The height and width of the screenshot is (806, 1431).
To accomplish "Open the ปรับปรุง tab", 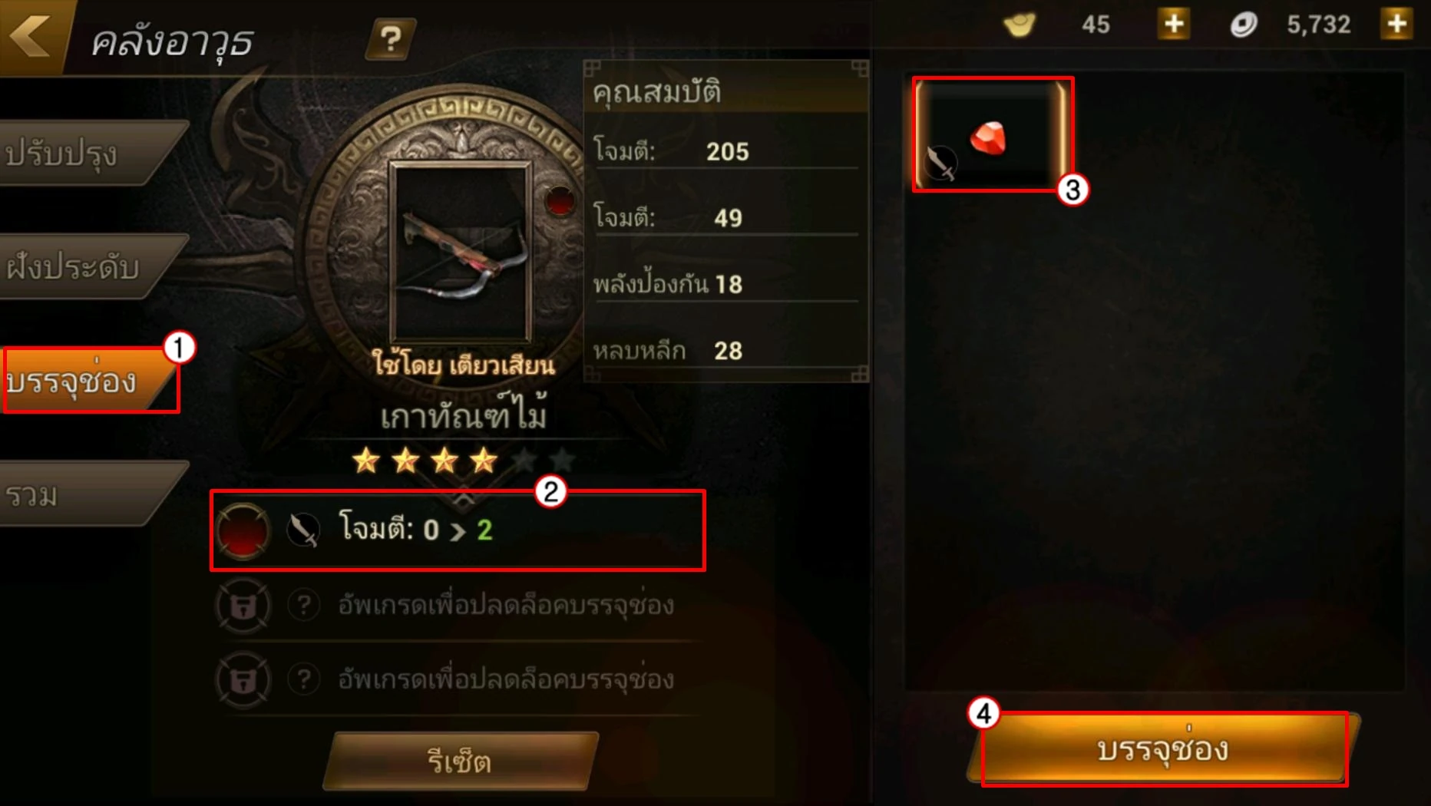I will click(88, 153).
